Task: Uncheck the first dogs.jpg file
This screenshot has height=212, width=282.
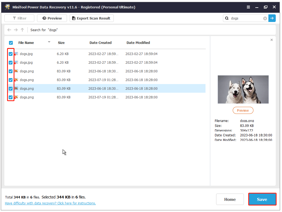Action: click(11, 54)
